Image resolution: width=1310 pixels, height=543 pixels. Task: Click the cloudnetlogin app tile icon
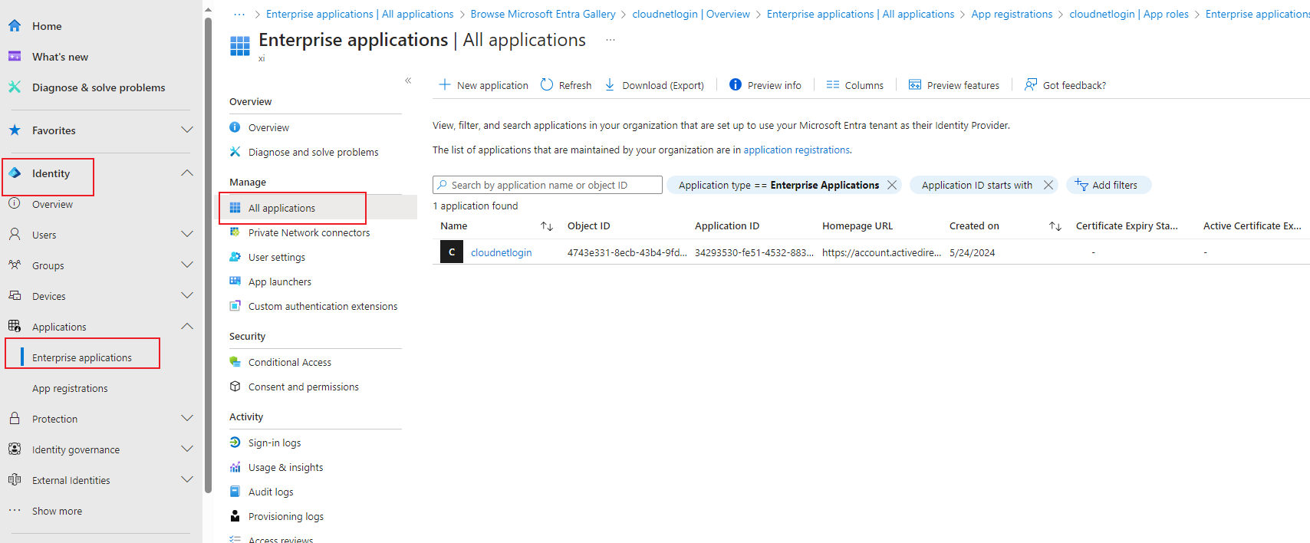coord(452,252)
